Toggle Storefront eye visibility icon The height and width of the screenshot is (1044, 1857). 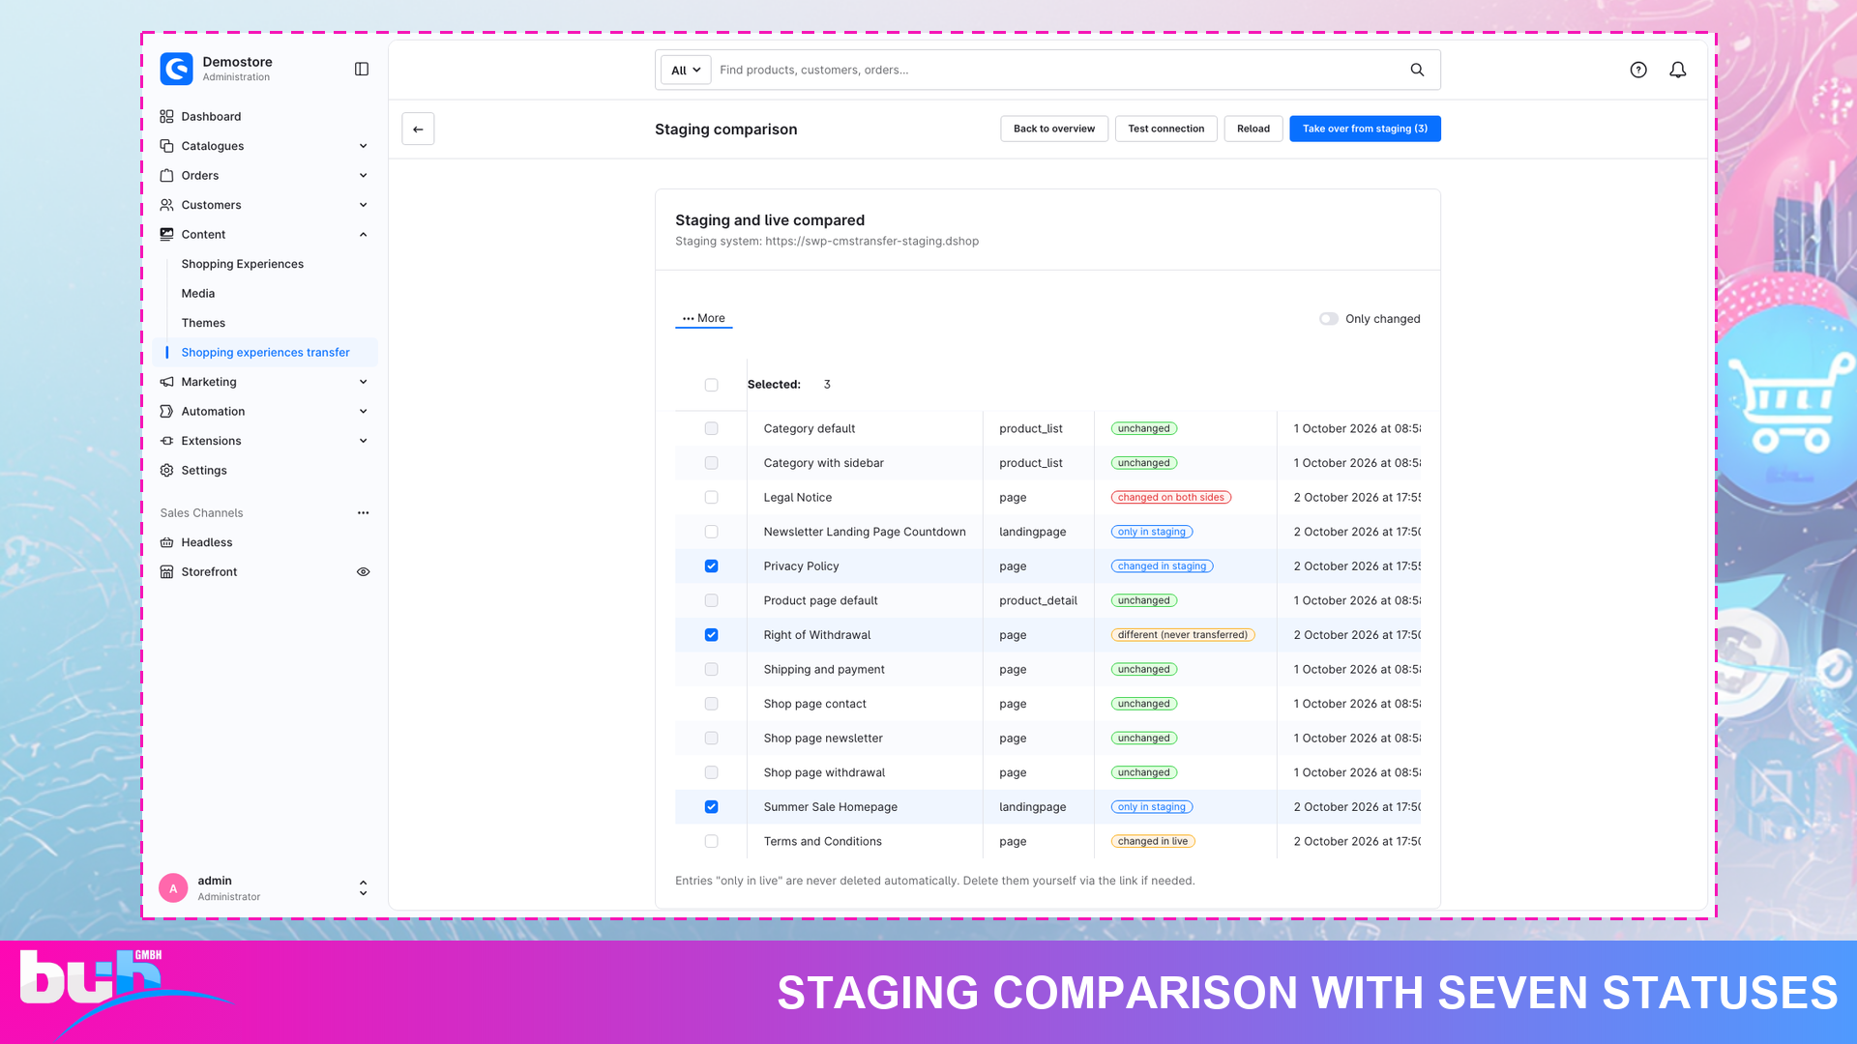(x=364, y=571)
